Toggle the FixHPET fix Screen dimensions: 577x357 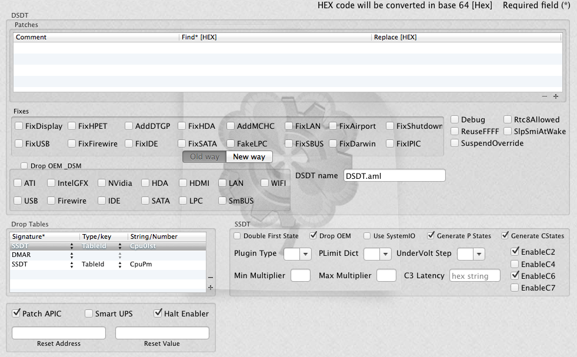click(72, 126)
